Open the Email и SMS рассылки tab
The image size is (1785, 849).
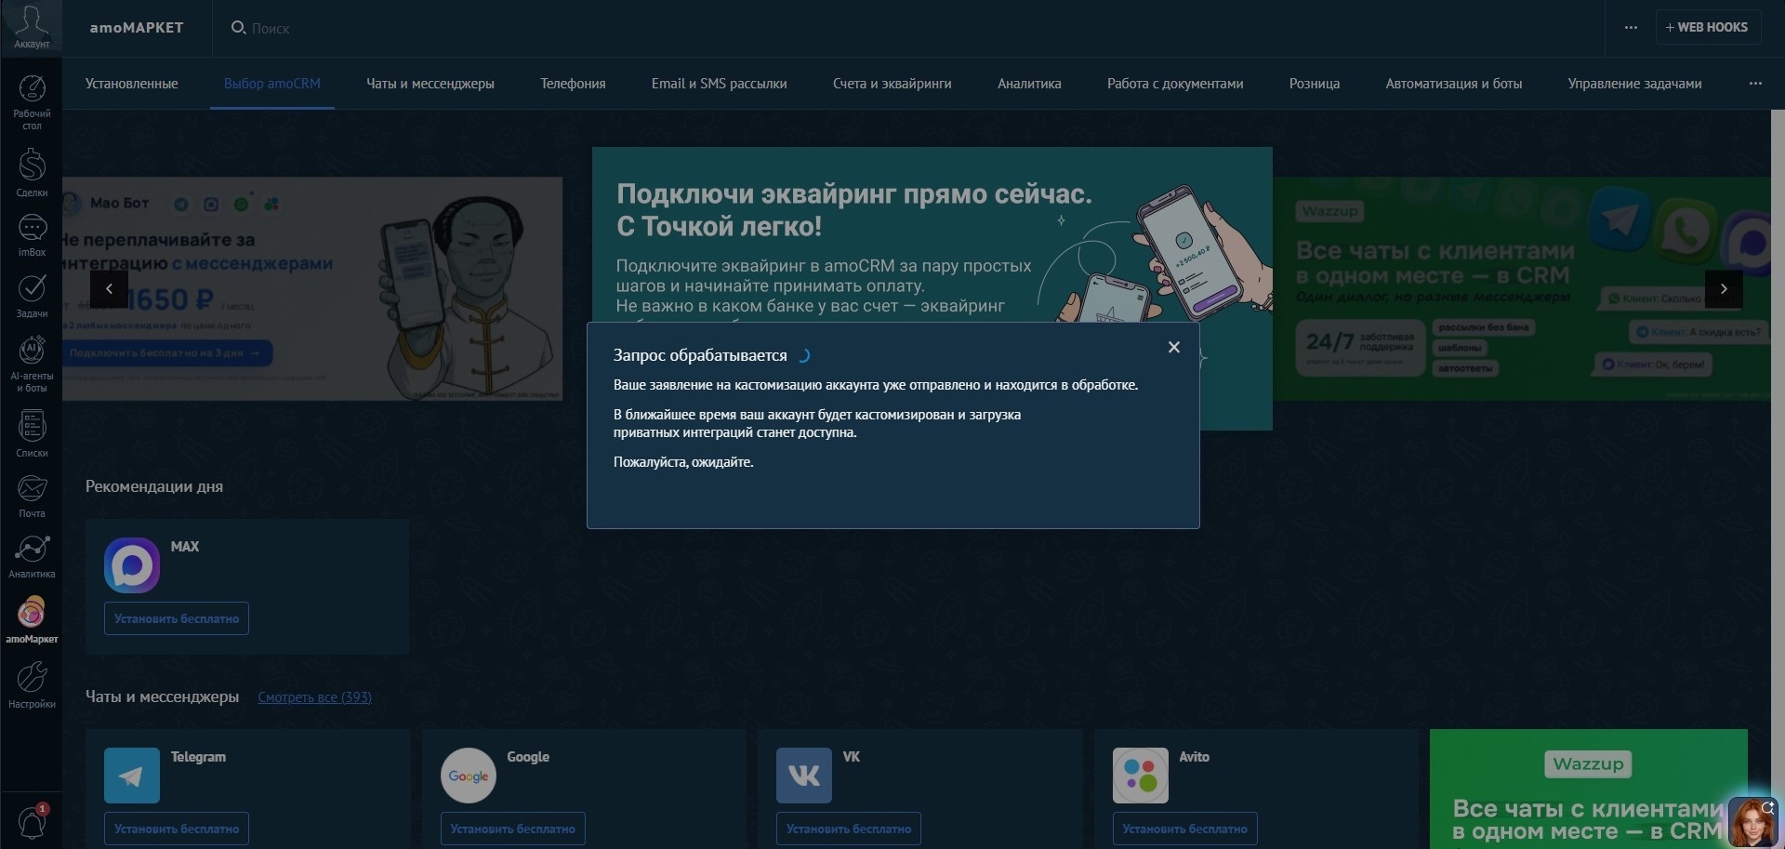tap(720, 84)
